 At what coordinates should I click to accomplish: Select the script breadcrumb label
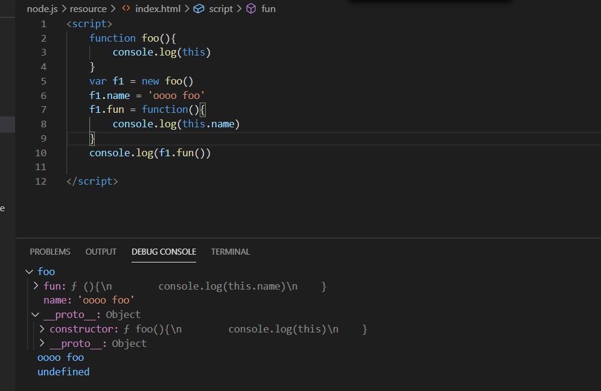(220, 8)
